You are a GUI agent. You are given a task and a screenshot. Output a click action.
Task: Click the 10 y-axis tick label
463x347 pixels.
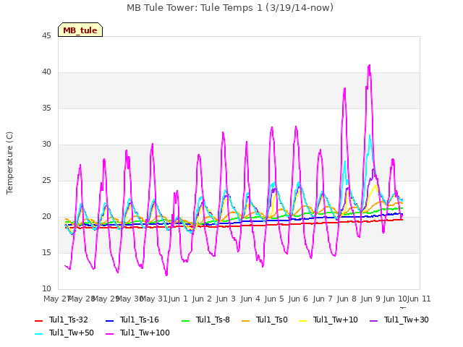46,289
